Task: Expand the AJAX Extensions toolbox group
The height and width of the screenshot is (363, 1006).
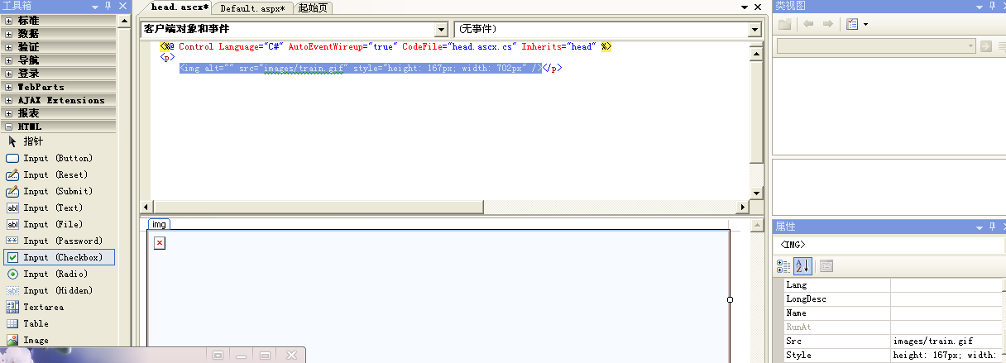Action: tap(8, 100)
